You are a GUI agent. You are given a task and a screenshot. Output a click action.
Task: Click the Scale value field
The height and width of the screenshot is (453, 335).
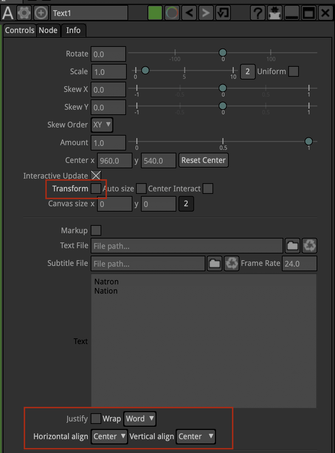tap(109, 72)
